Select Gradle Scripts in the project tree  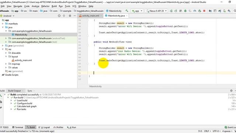(11, 75)
